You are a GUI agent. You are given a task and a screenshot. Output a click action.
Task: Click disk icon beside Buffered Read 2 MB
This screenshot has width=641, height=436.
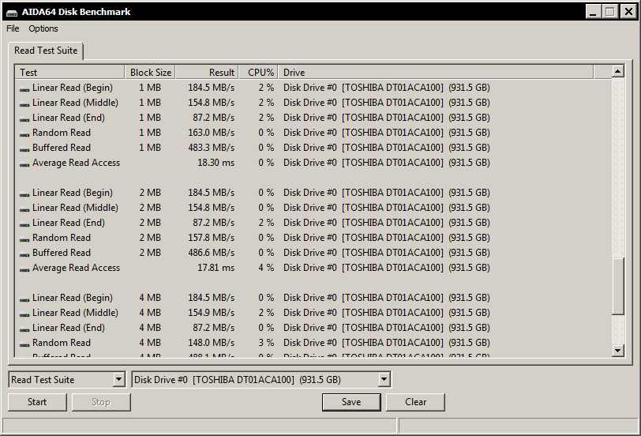24,254
